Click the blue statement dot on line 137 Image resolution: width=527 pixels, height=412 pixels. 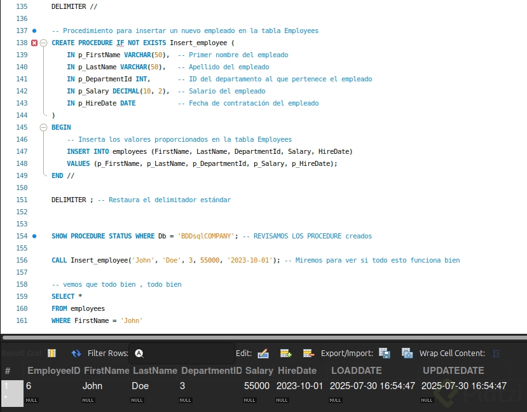(34, 31)
